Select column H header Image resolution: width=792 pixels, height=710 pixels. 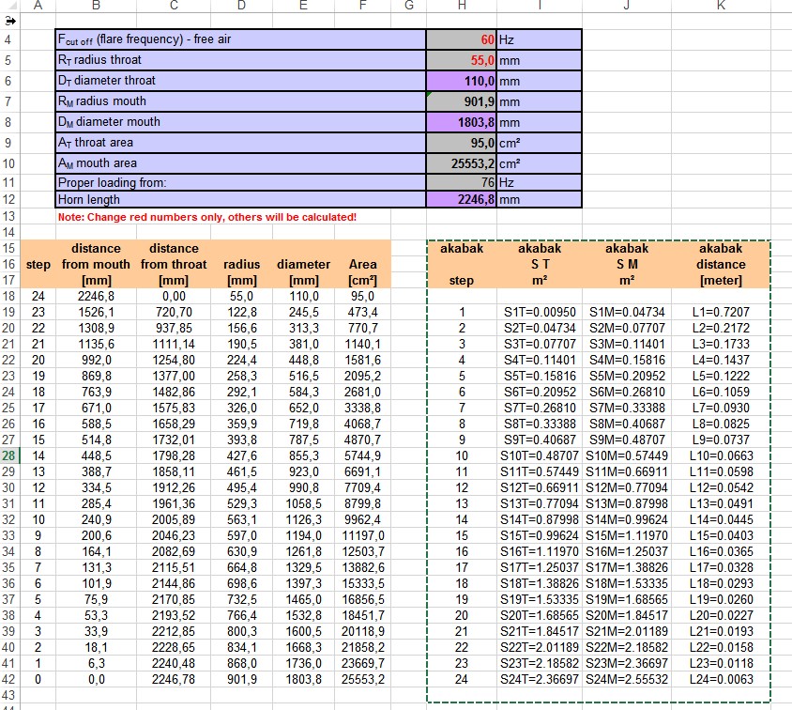pyautogui.click(x=461, y=6)
